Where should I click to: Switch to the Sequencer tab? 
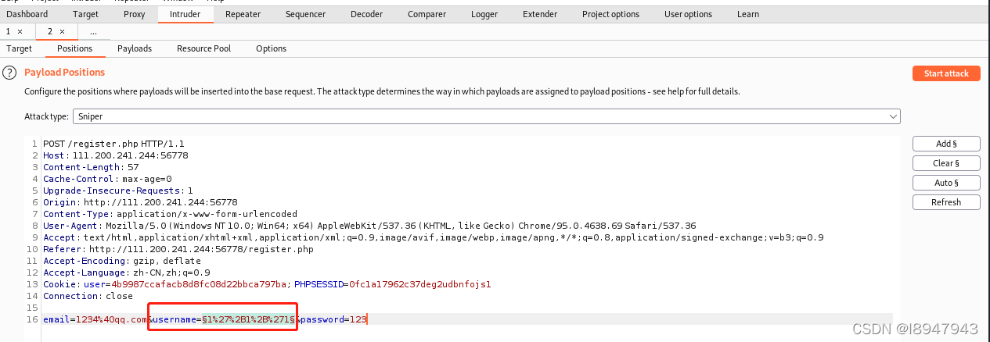[305, 14]
